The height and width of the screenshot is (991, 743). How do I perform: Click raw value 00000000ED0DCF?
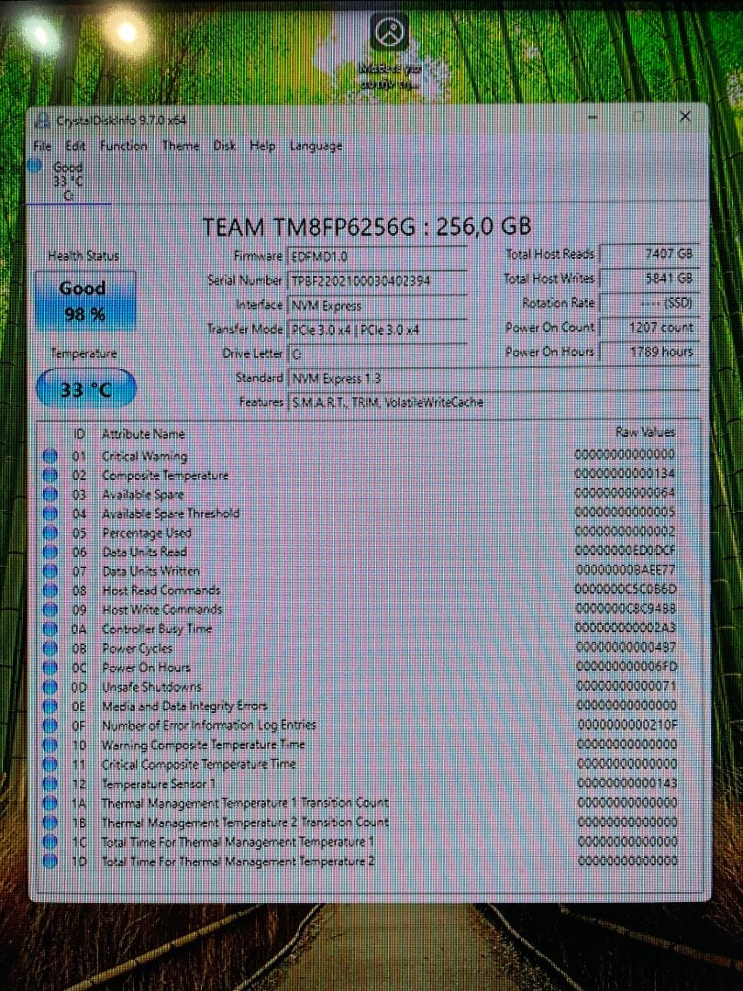point(626,551)
